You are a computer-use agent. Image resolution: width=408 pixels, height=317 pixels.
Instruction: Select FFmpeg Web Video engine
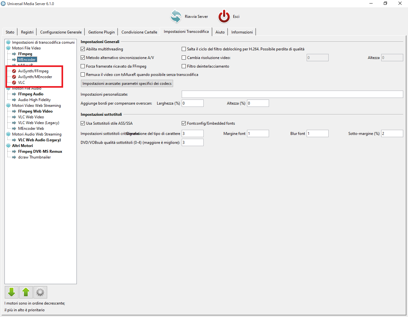tap(35, 111)
